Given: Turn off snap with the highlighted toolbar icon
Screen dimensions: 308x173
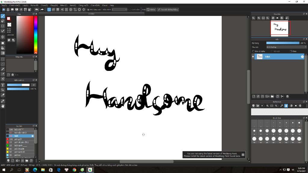Looking at the screenshot, I should pos(49,9).
